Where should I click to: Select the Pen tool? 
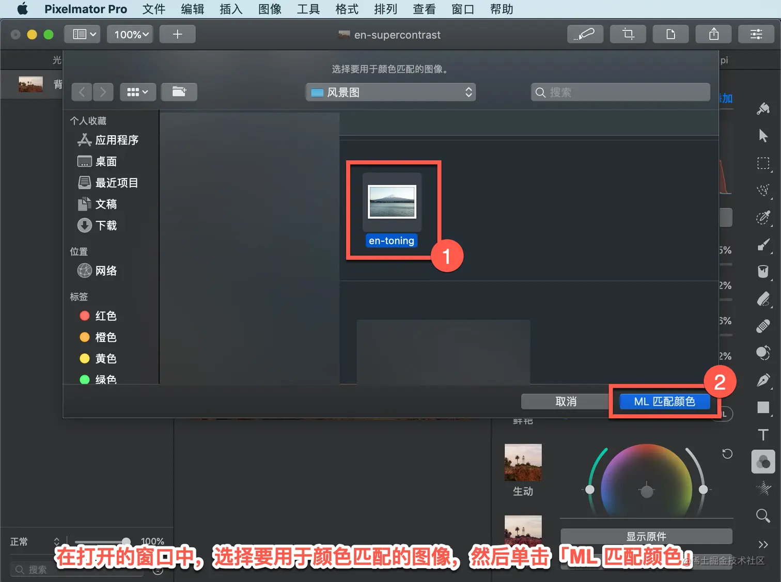[x=763, y=380]
